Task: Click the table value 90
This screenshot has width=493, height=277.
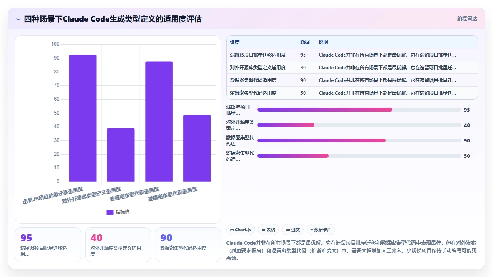Action: point(303,80)
